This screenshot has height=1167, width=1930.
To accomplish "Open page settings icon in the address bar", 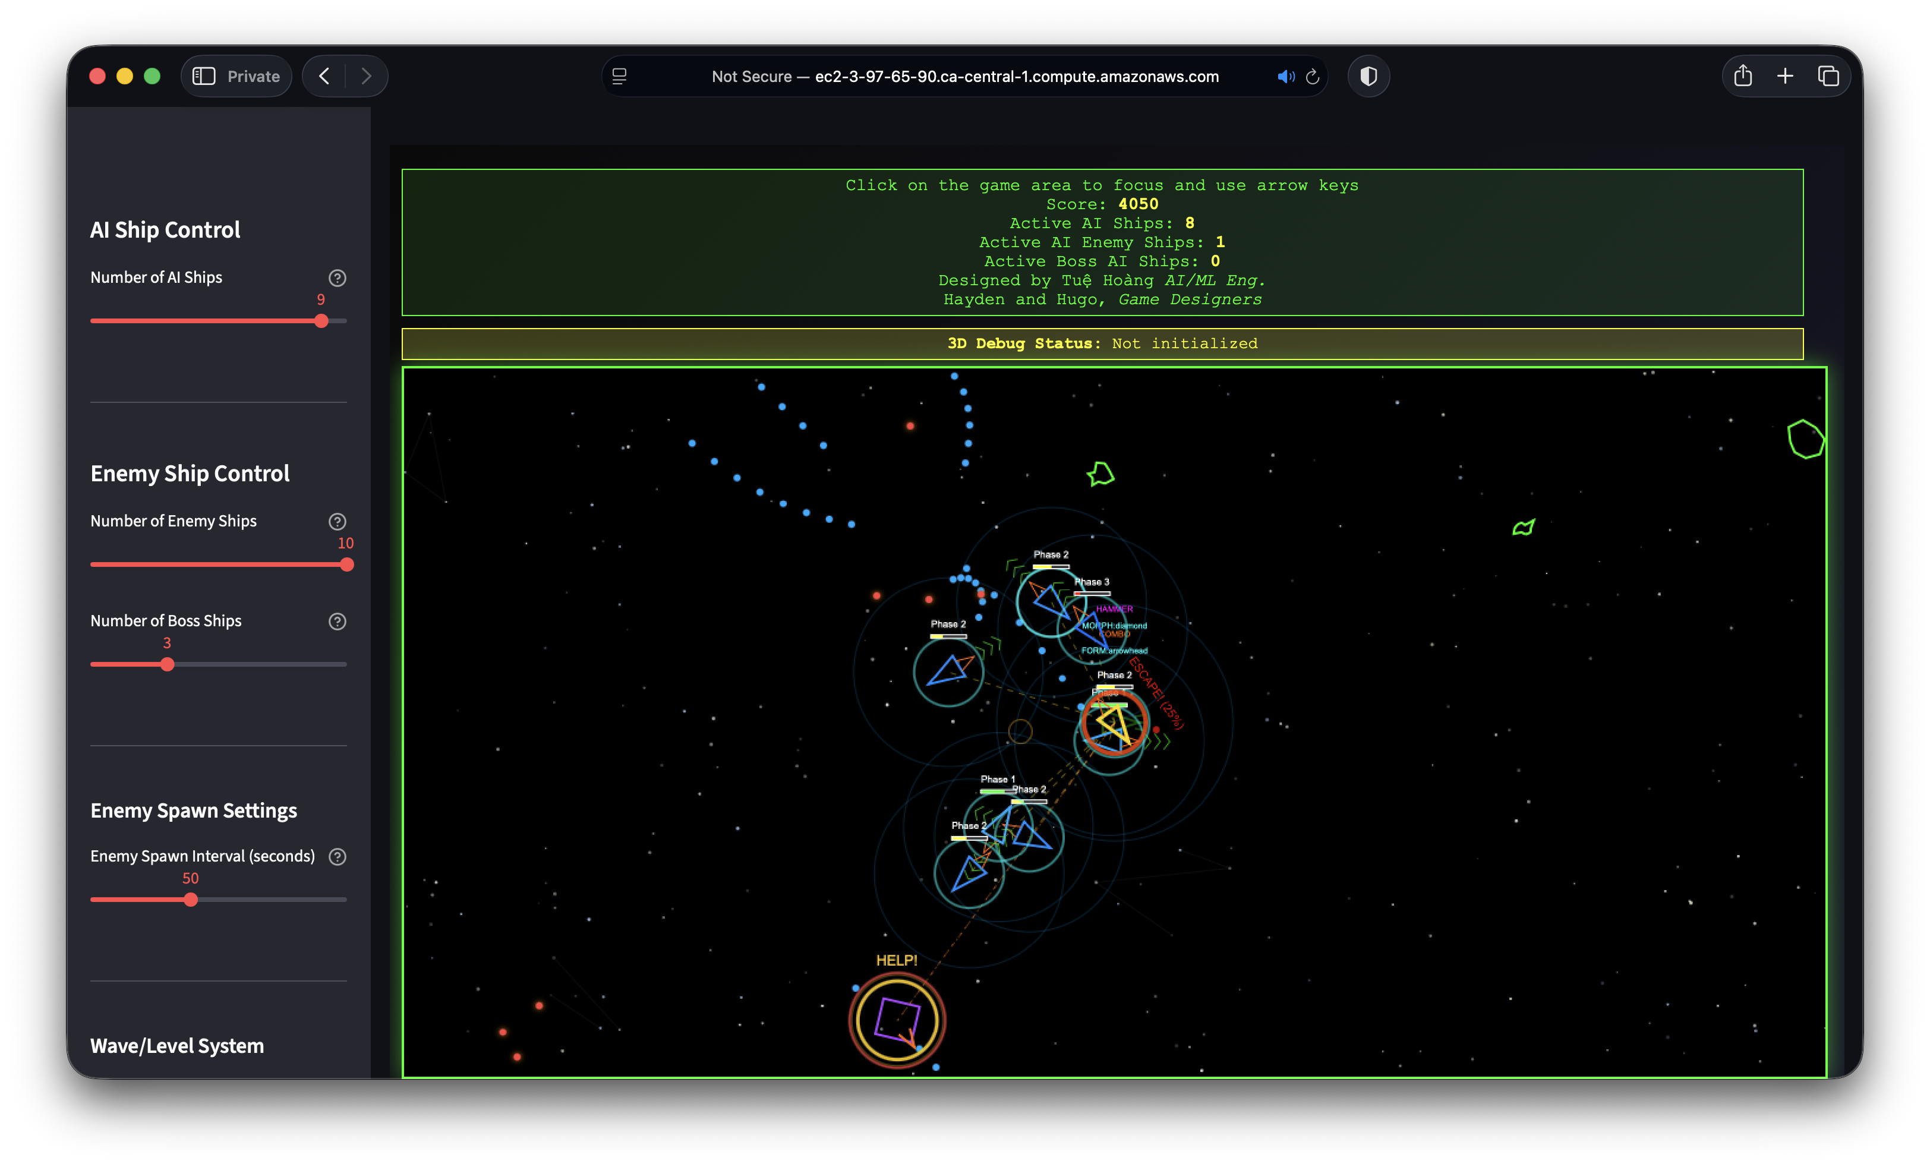I will [620, 76].
